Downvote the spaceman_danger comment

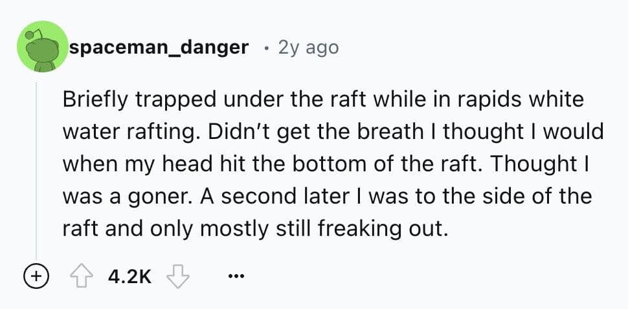[x=177, y=277]
